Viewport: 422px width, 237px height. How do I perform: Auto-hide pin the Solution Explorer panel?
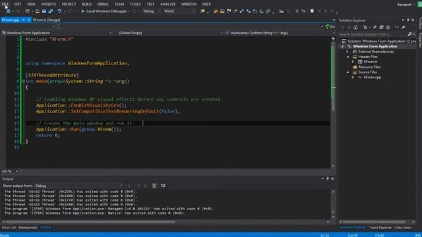(407, 20)
